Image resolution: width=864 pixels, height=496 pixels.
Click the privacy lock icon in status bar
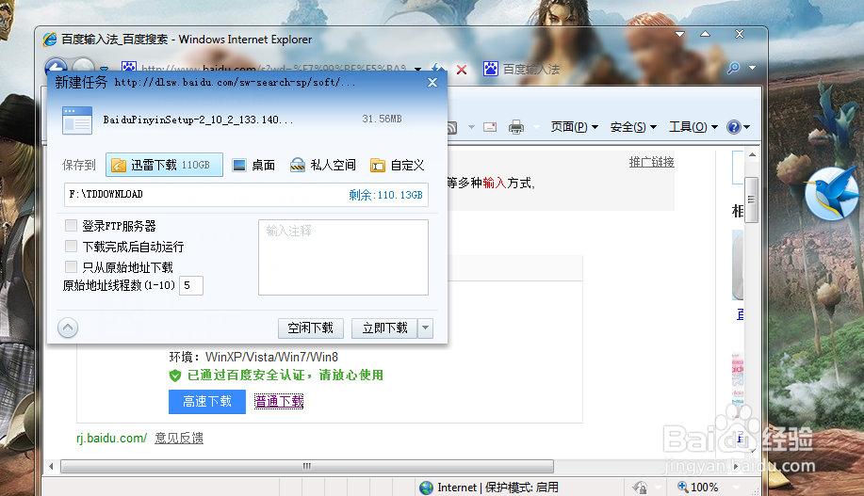coord(640,488)
